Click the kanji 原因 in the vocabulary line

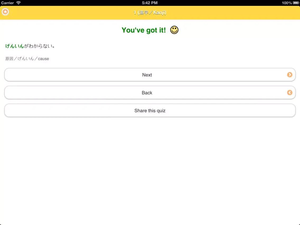[x=9, y=59]
